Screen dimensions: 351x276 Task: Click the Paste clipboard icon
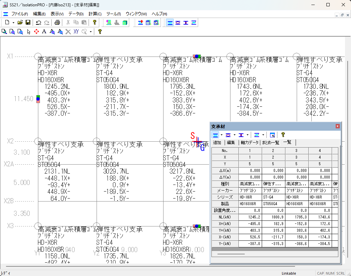point(84,22)
